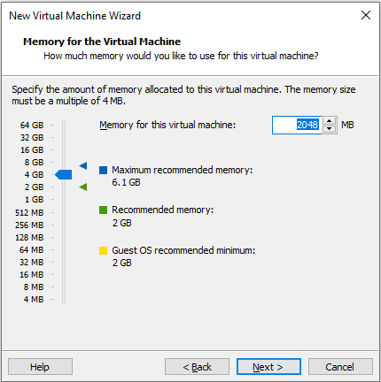Set slider to the 8 GB mark
Screen dimensions: 381x382
64,162
